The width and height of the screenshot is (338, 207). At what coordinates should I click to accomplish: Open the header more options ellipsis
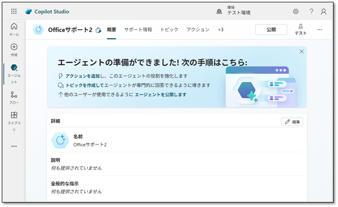[x=319, y=30]
